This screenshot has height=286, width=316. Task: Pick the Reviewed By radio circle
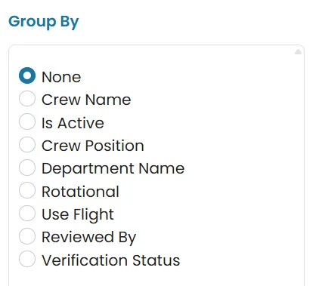point(27,236)
